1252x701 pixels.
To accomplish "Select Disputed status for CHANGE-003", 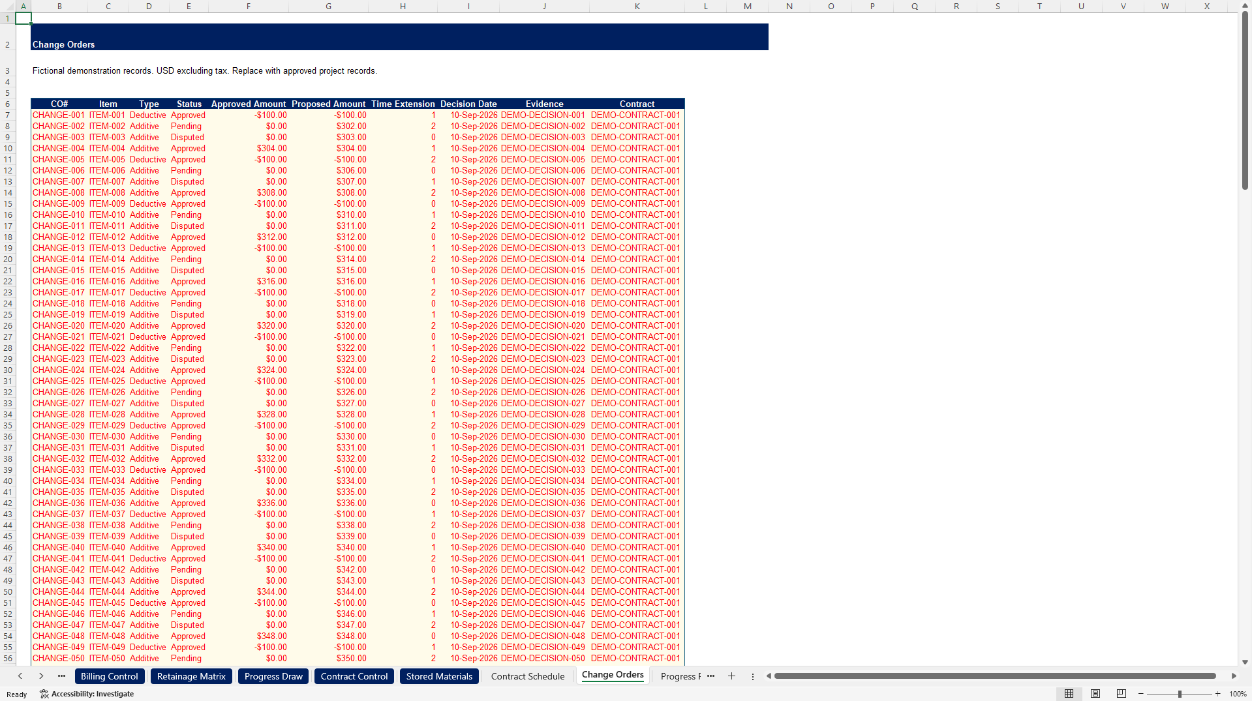I will [x=189, y=138].
